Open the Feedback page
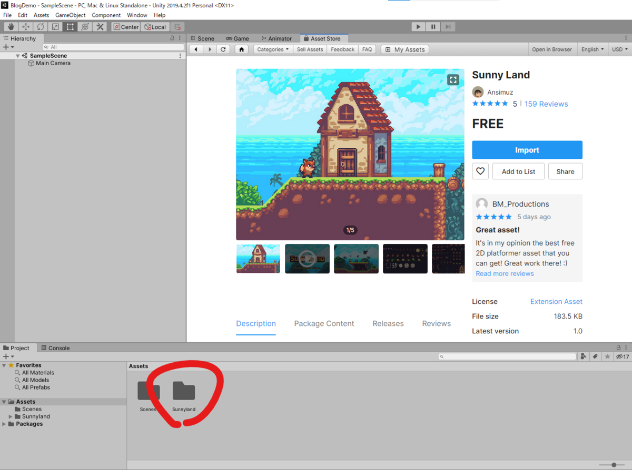The image size is (632, 470). [342, 49]
